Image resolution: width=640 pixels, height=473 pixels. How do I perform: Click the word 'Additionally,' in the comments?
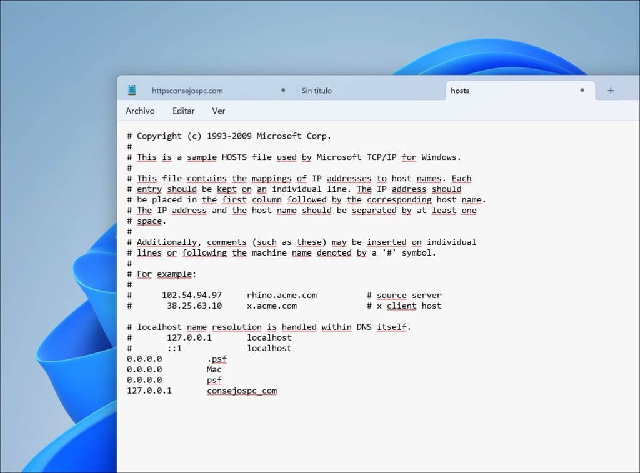pyautogui.click(x=169, y=242)
